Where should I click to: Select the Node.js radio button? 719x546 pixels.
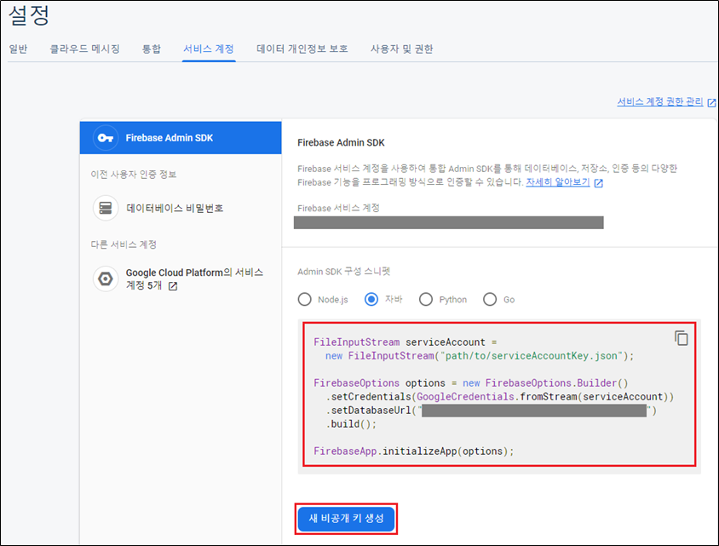tap(304, 299)
